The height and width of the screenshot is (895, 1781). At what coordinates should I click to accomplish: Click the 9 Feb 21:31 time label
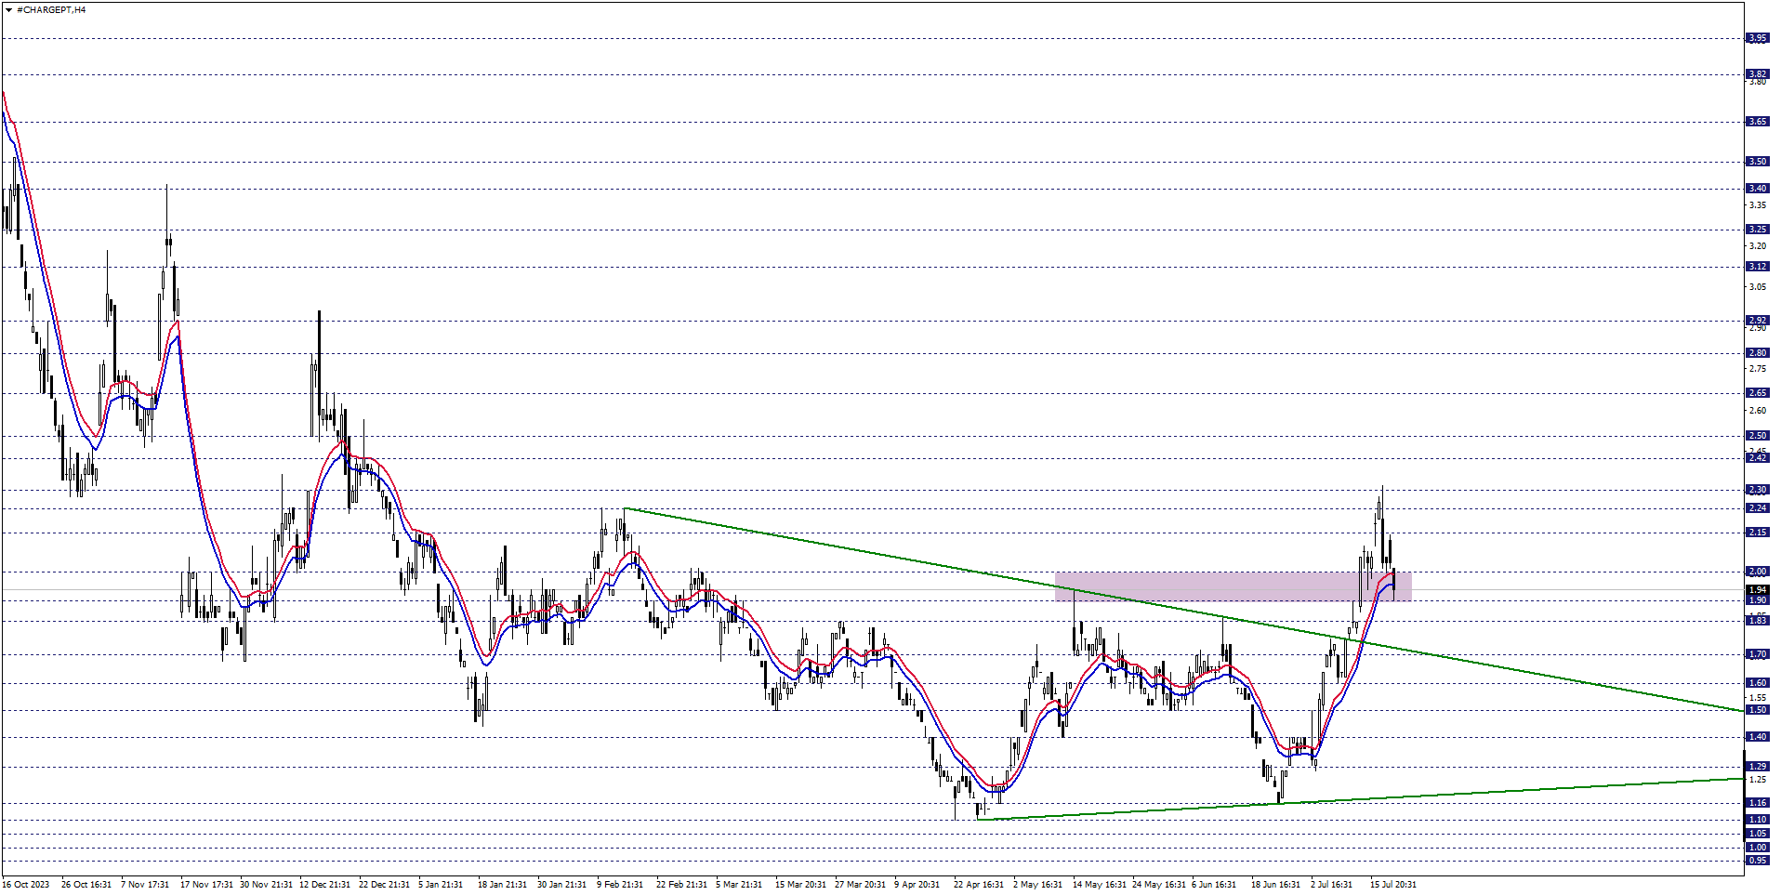[x=620, y=885]
